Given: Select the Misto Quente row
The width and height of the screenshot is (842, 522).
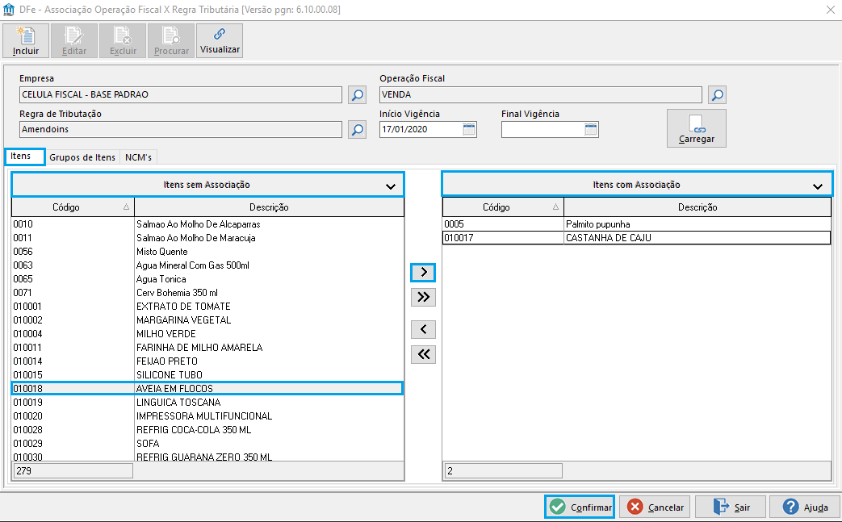Looking at the screenshot, I should (207, 252).
